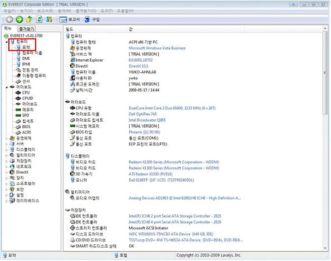This screenshot has width=331, height=261.
Task: Select SPD tree item
Action: [x=26, y=116]
